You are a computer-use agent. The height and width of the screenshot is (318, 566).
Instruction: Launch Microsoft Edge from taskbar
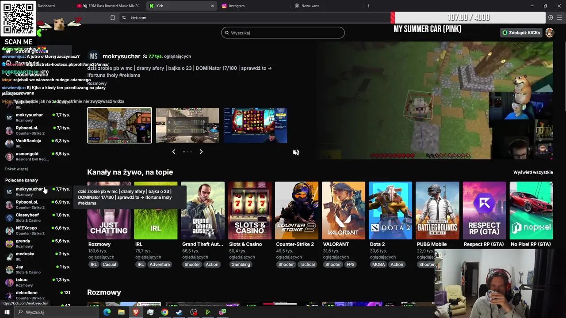click(x=107, y=312)
